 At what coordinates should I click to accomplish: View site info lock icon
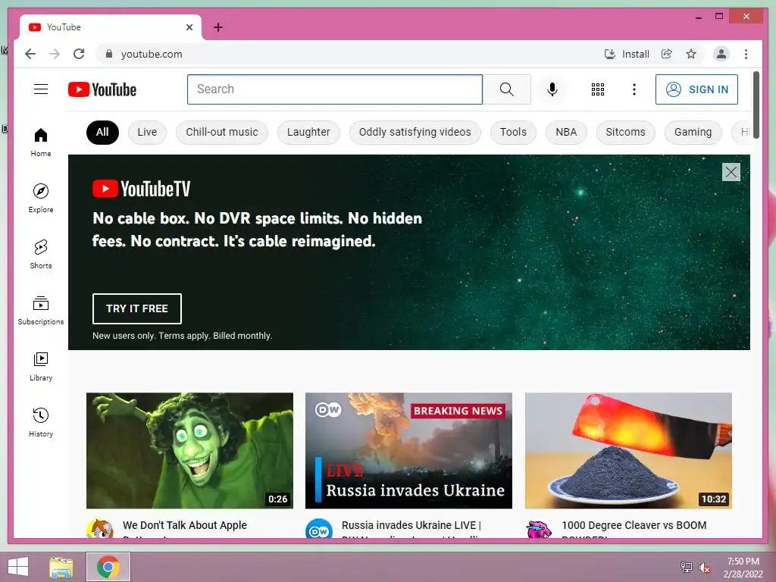tap(109, 54)
